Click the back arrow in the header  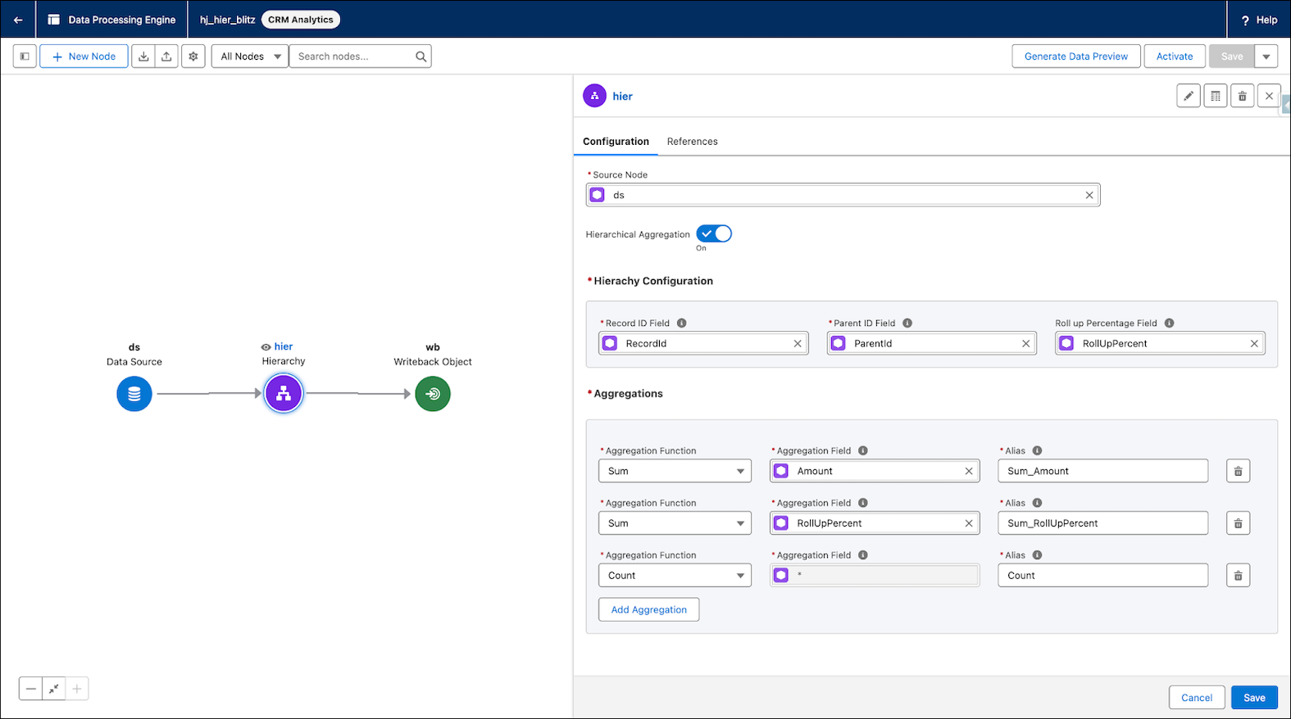point(18,20)
